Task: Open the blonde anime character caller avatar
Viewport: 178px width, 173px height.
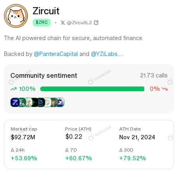Action: [29, 102]
